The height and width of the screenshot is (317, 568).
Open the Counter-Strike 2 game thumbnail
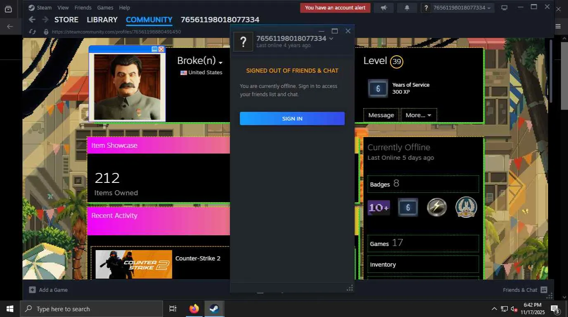click(134, 264)
